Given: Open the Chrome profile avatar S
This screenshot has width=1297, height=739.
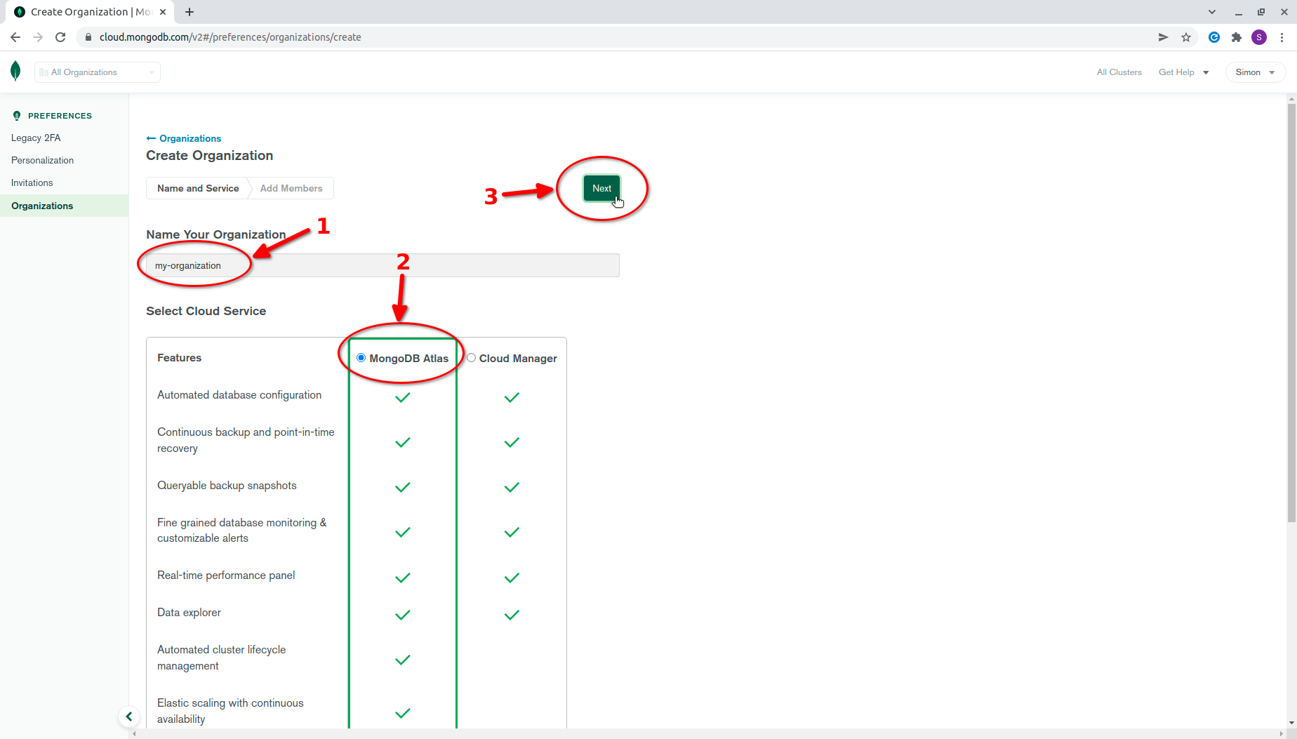Looking at the screenshot, I should pyautogui.click(x=1259, y=37).
